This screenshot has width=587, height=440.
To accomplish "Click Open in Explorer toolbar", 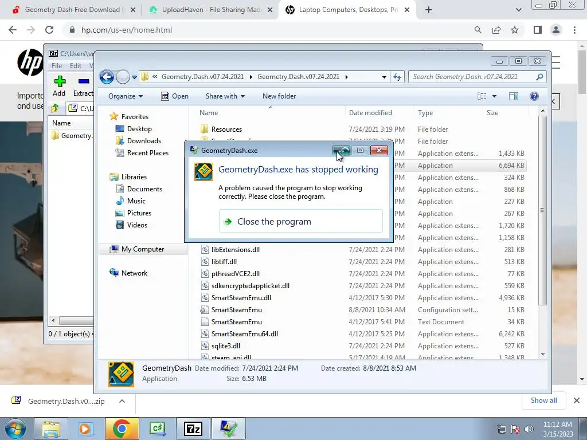I will [175, 96].
